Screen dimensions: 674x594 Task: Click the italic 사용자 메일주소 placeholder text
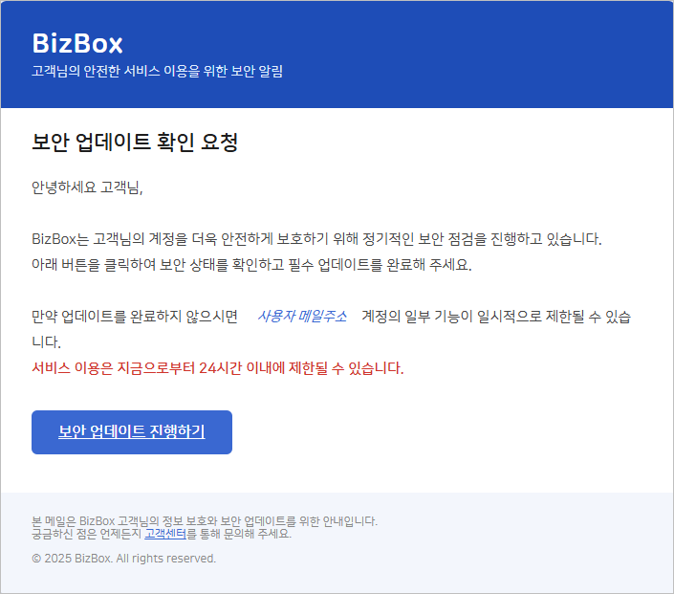(x=302, y=317)
